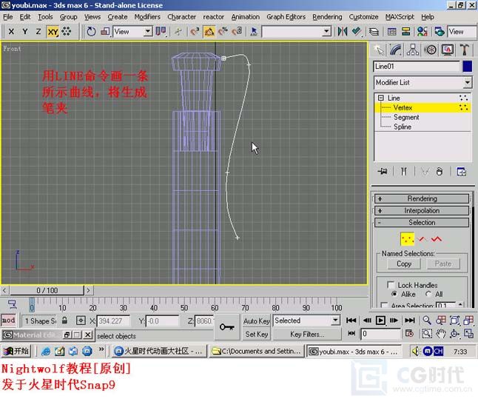Click the Mirror tool icon
This screenshot has width=478, height=399.
pos(343,31)
